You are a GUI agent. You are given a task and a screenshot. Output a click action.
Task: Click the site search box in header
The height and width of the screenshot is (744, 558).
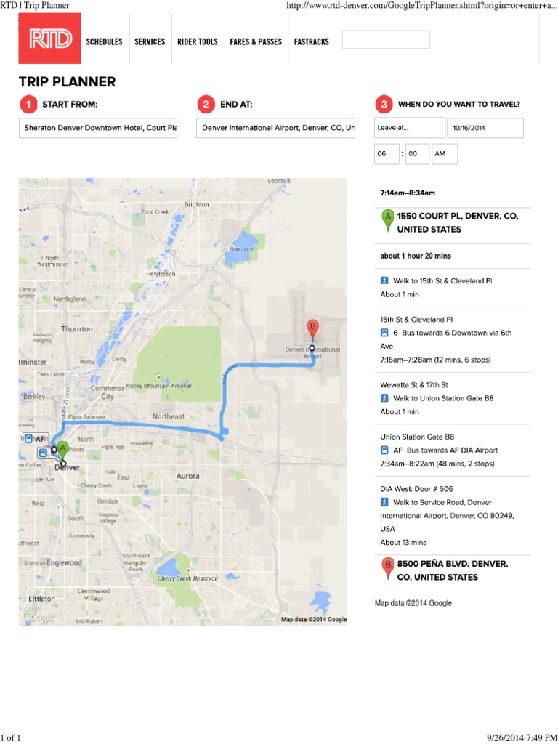point(387,39)
